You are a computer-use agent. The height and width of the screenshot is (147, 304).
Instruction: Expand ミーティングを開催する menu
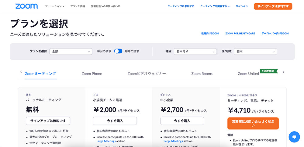[x=215, y=6]
